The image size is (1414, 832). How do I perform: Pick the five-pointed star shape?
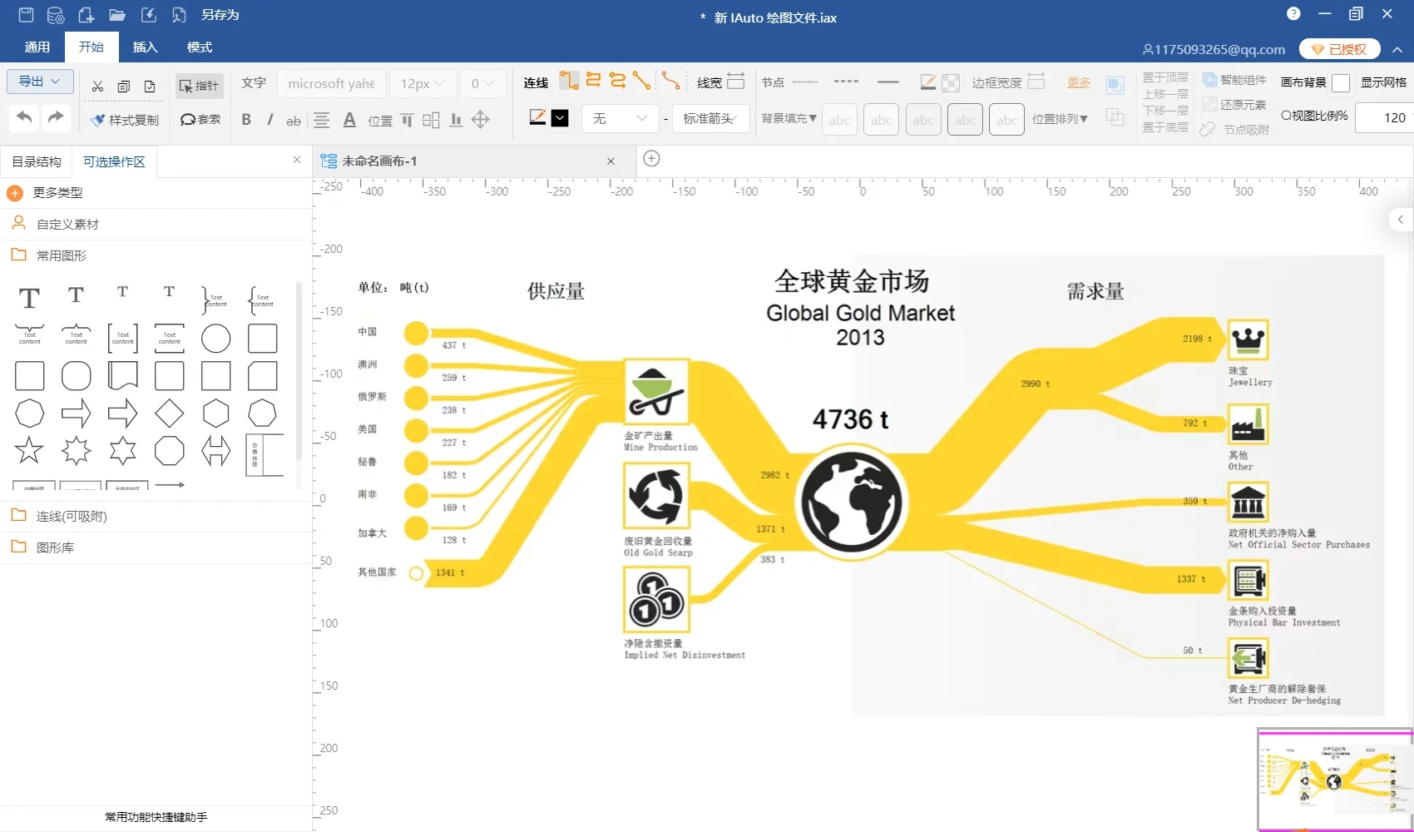[29, 450]
